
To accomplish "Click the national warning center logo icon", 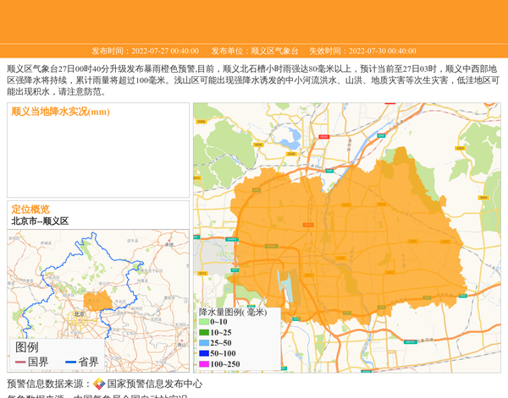I will tap(99, 384).
